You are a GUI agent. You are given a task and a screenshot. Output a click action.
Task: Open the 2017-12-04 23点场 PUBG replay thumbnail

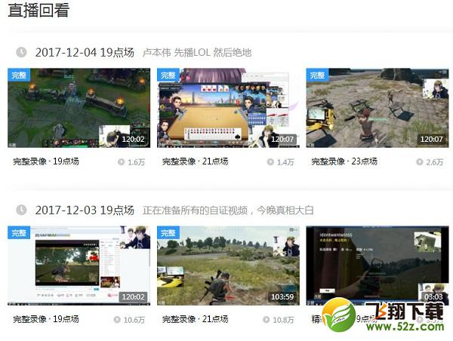click(x=377, y=108)
